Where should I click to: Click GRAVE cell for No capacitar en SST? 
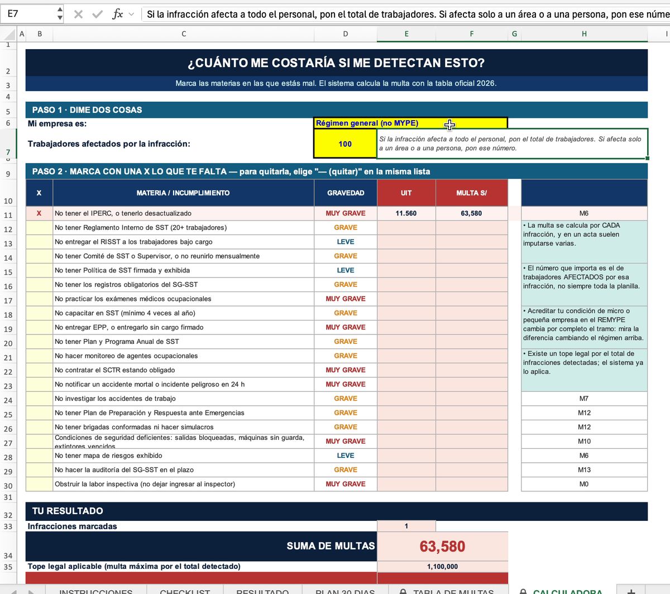pos(346,313)
